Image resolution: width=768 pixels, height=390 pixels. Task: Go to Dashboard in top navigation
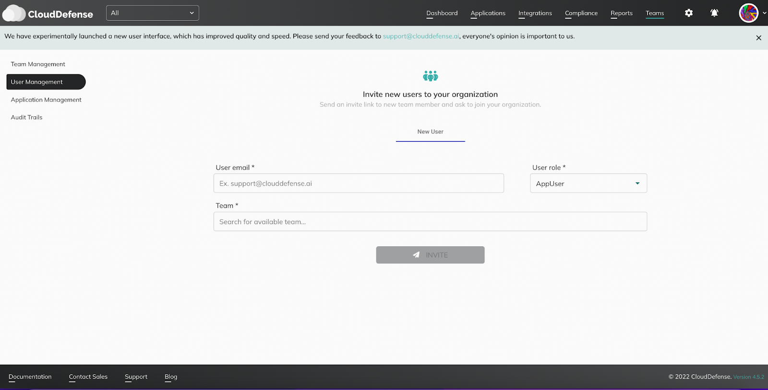(x=442, y=13)
